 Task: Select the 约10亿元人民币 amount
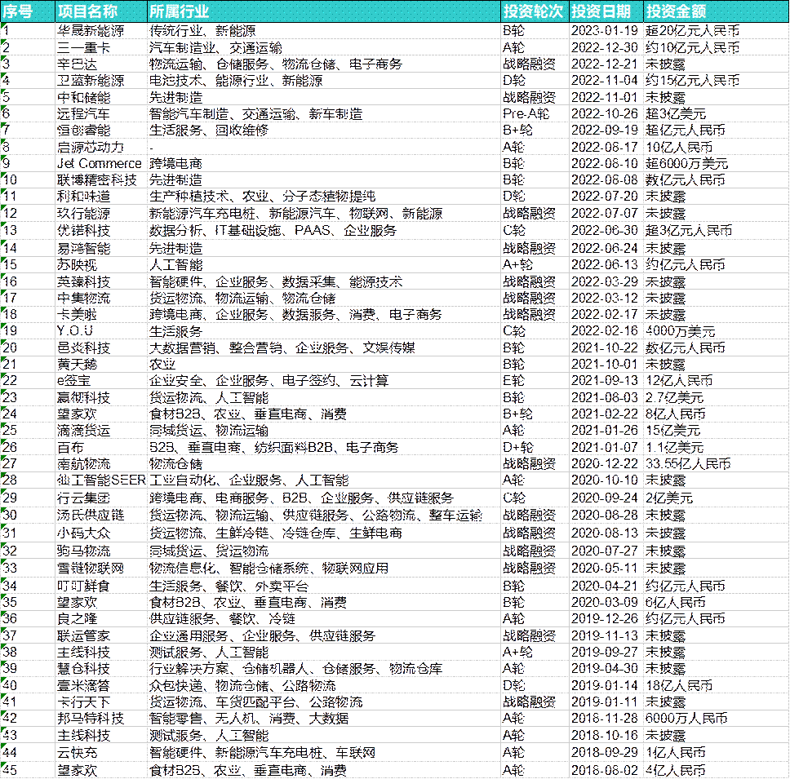(693, 48)
